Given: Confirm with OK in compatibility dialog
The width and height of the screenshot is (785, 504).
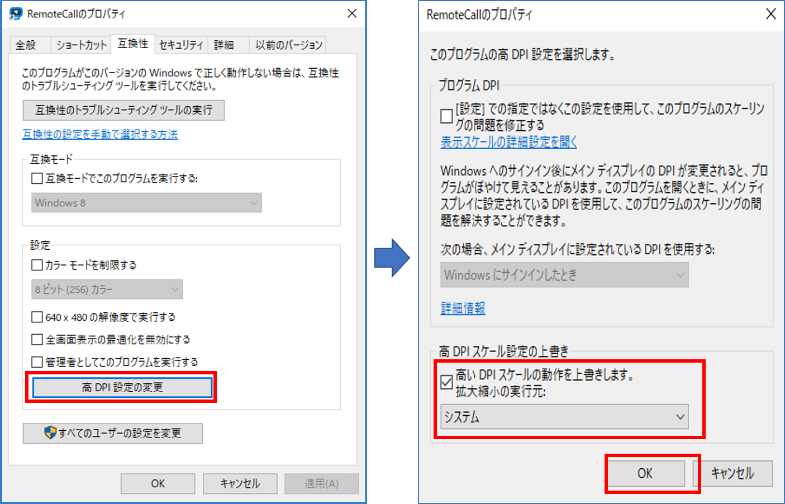Looking at the screenshot, I should click(158, 483).
